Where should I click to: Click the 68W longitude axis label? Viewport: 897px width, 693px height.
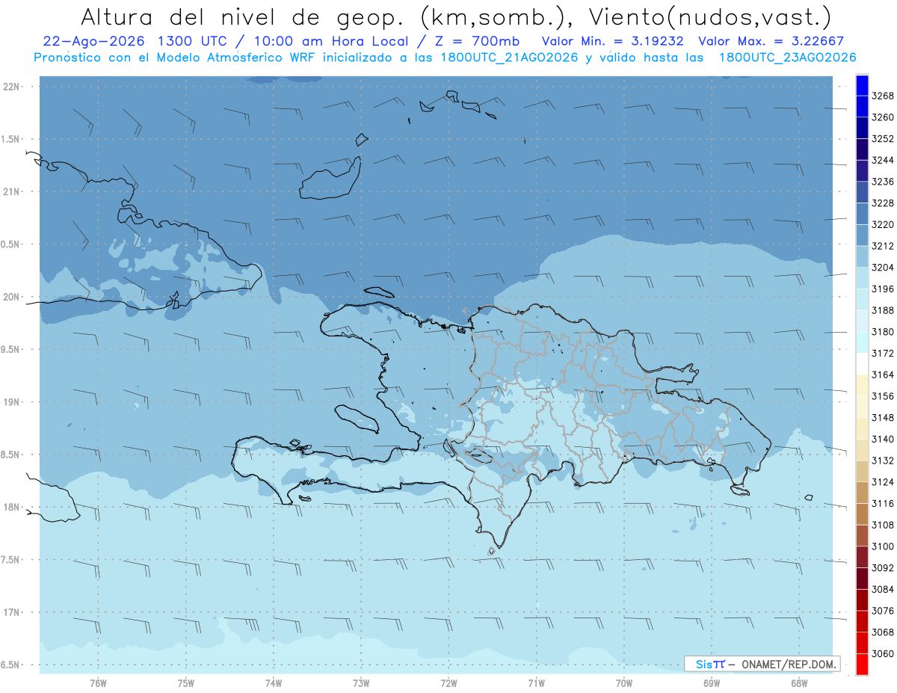click(799, 682)
